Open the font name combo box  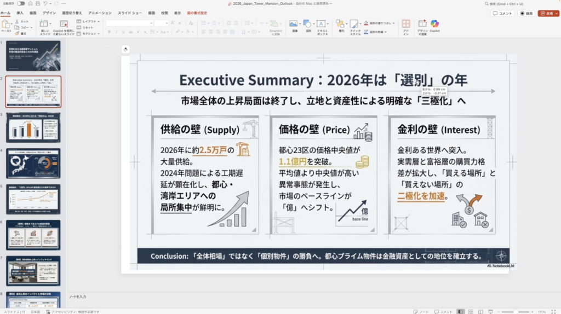tap(129, 23)
